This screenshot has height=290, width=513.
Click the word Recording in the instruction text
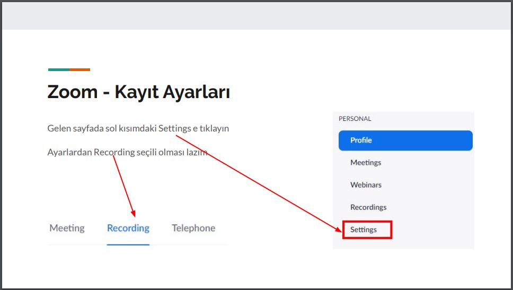coord(114,153)
